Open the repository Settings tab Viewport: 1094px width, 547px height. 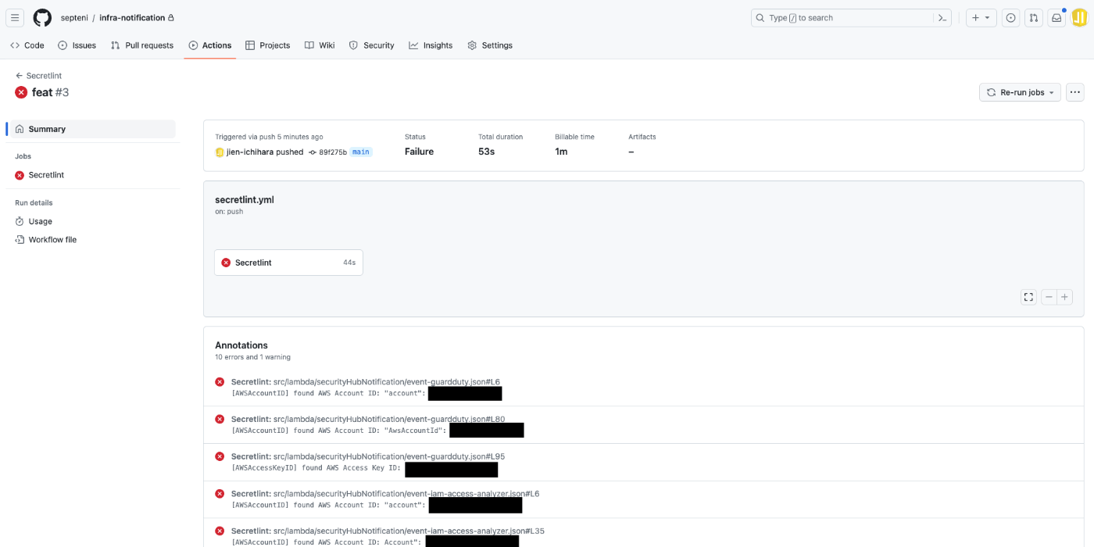[x=490, y=45]
